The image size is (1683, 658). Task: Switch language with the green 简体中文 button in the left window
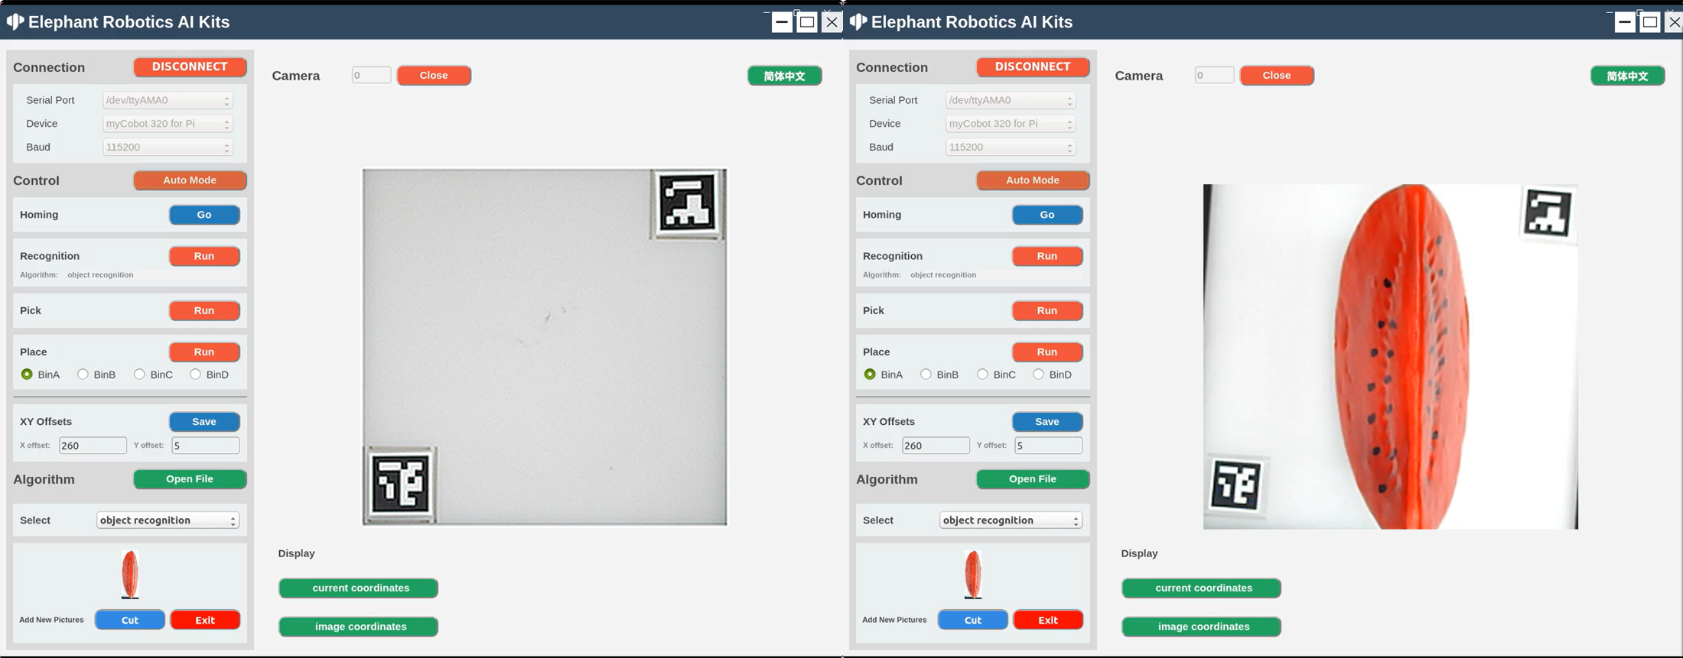(784, 76)
